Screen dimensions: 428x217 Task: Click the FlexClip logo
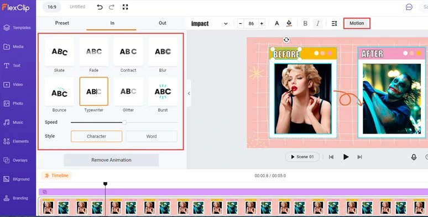point(15,8)
